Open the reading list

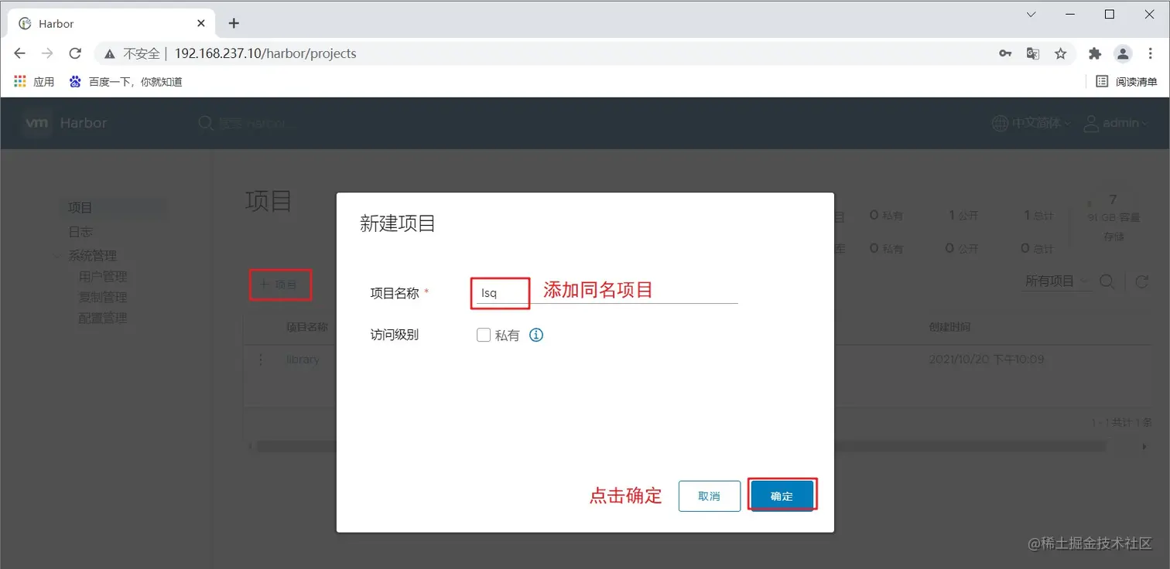1127,81
